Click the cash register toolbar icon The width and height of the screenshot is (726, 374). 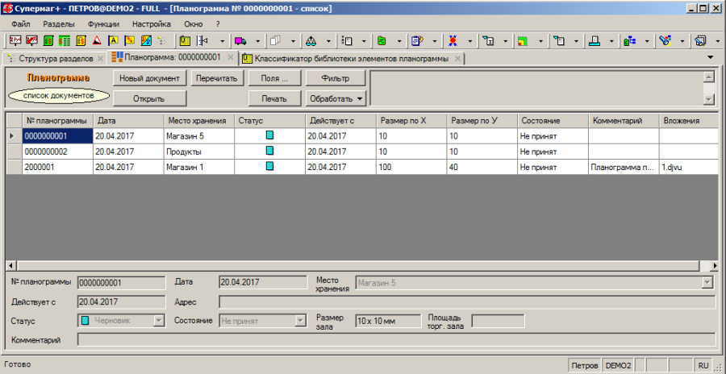coord(595,41)
